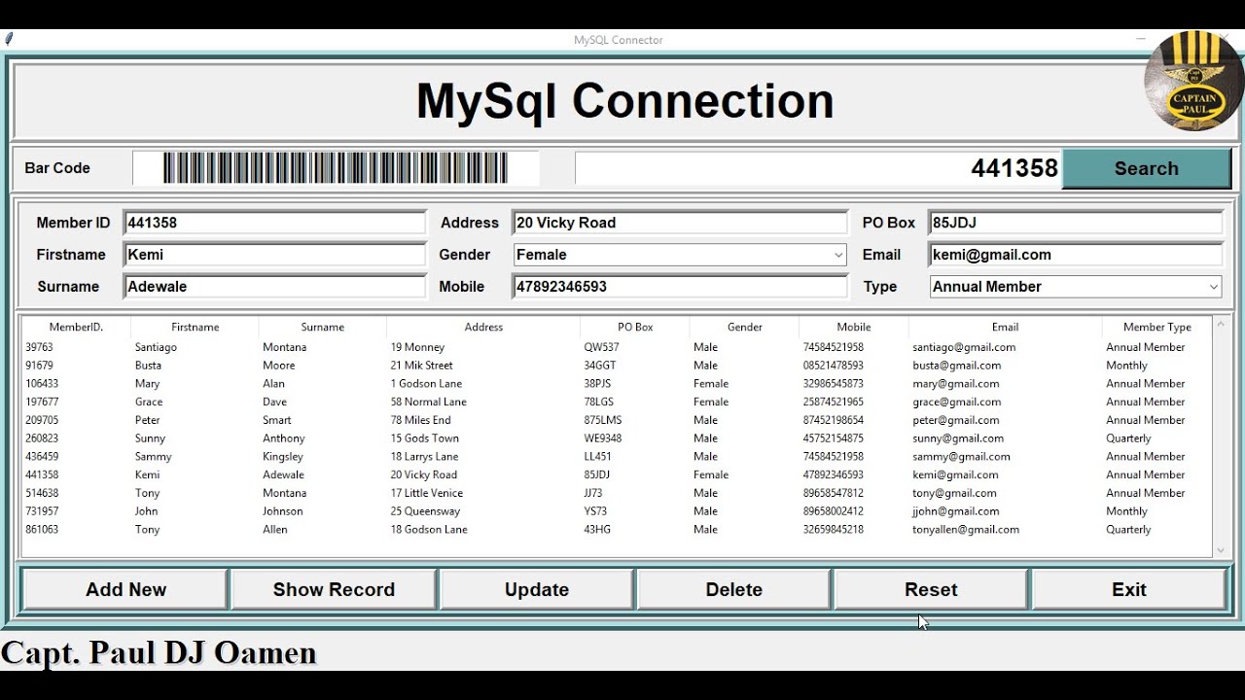The height and width of the screenshot is (700, 1245).
Task: Click jjohn@gmail.com in the table
Action: click(x=955, y=511)
